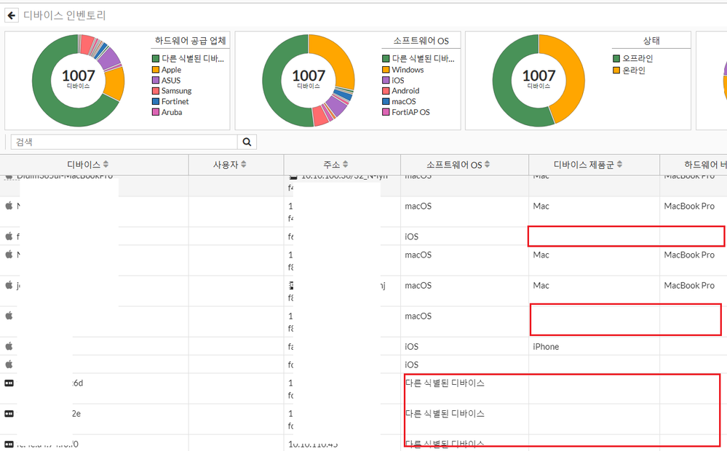Sort by the 주소 column sort arrows
This screenshot has width=727, height=451.
[x=345, y=164]
